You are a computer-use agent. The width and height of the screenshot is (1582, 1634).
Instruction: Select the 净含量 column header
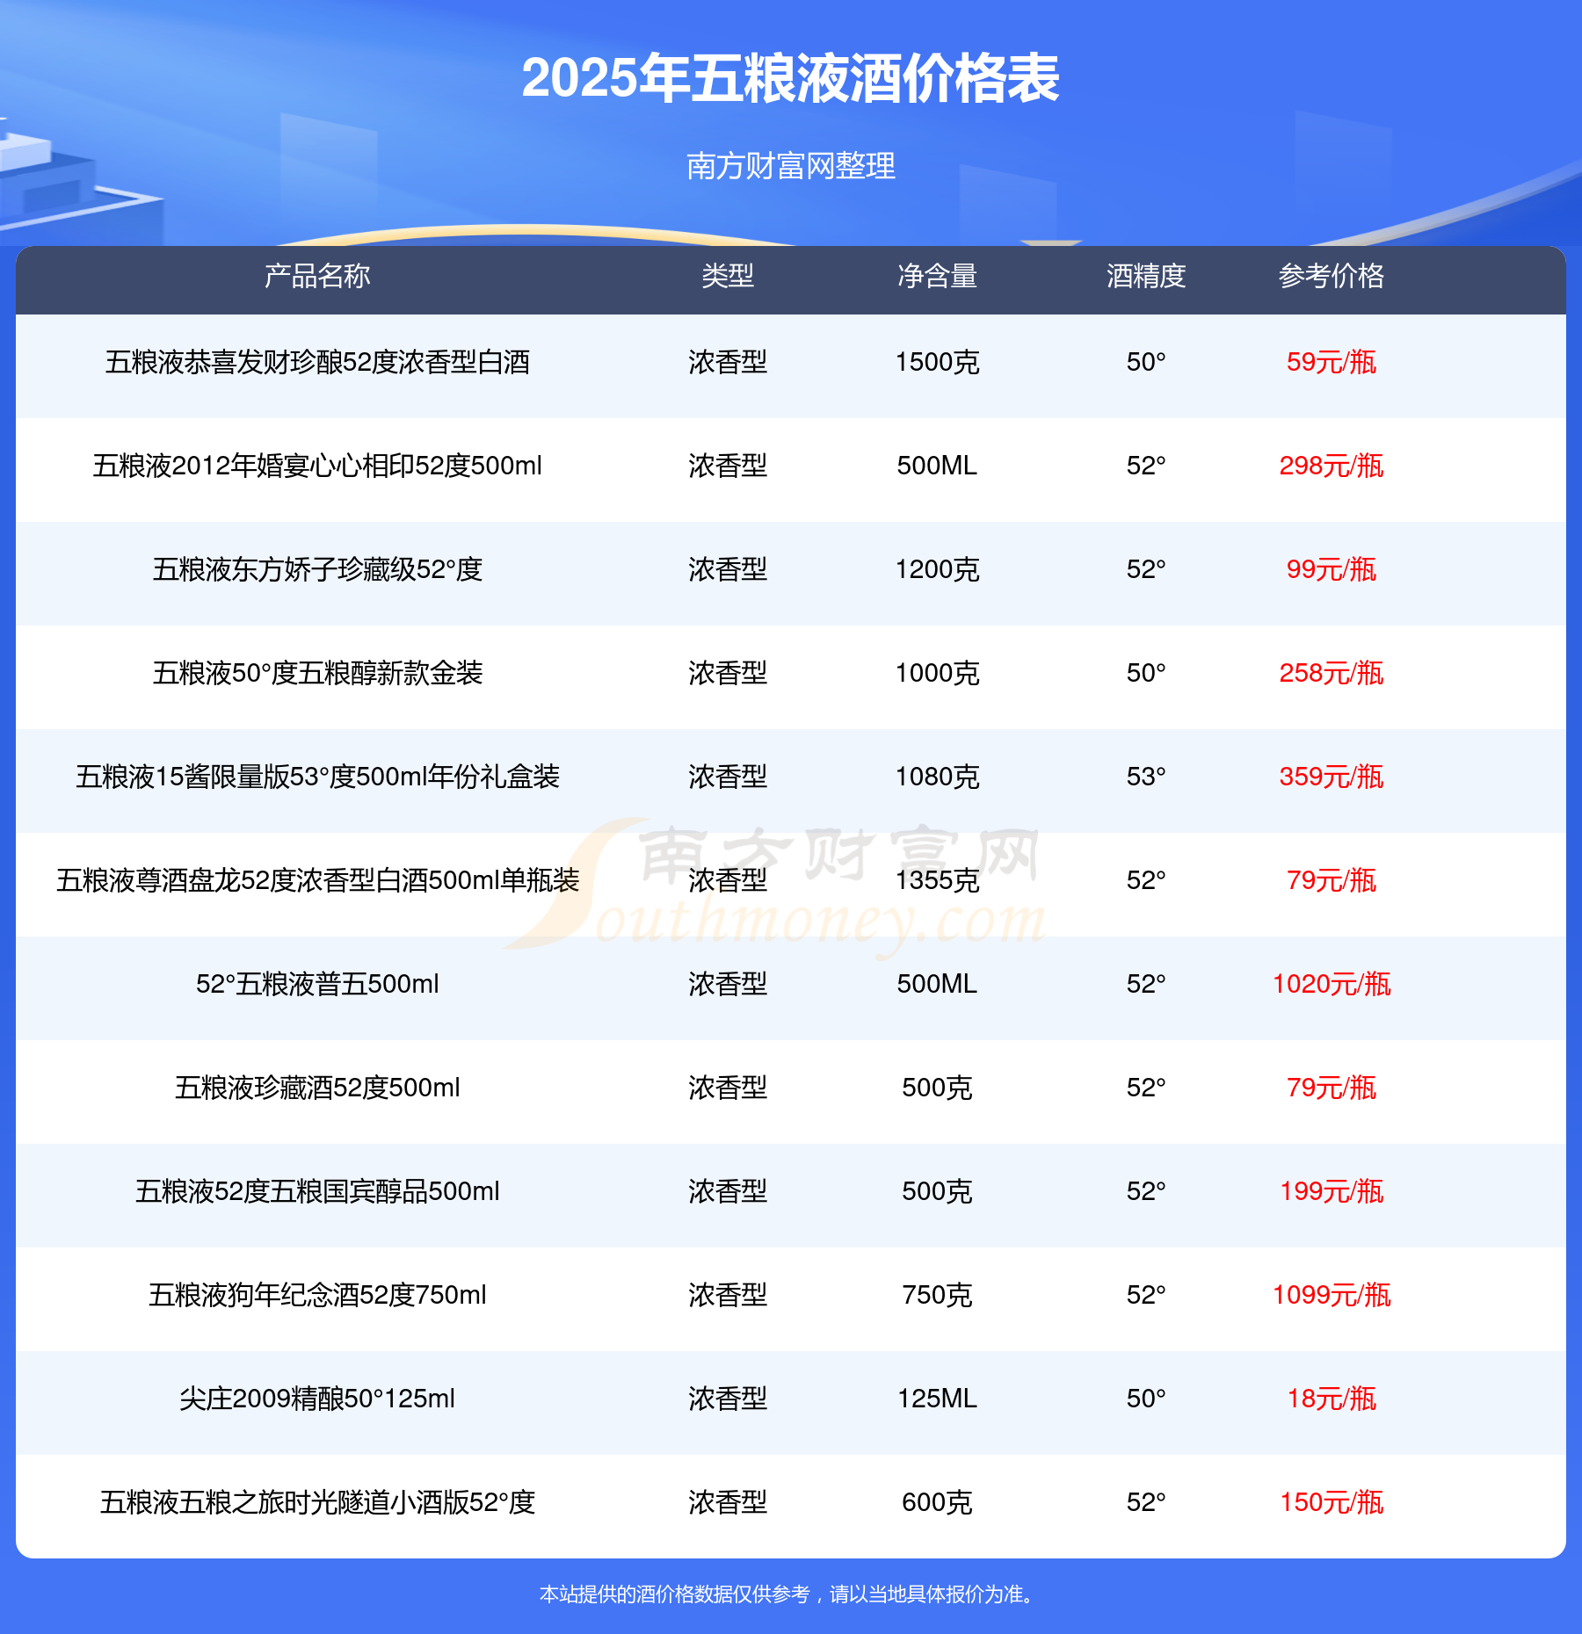pyautogui.click(x=937, y=276)
